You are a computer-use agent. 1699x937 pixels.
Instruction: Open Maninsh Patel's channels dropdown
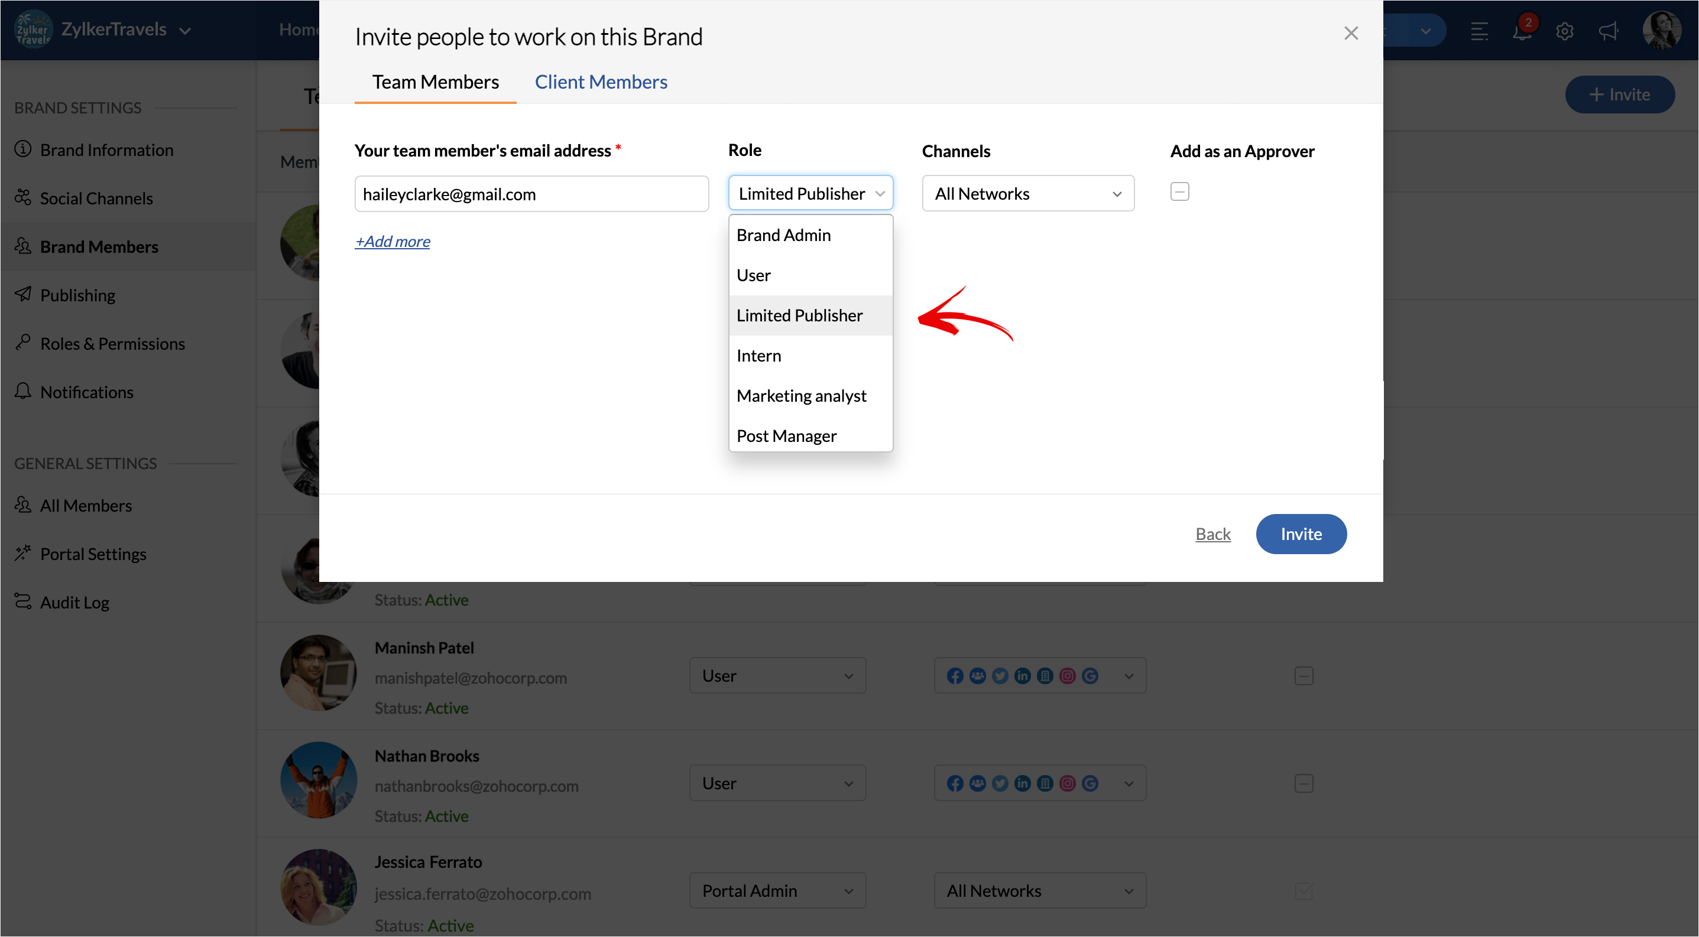(1039, 675)
